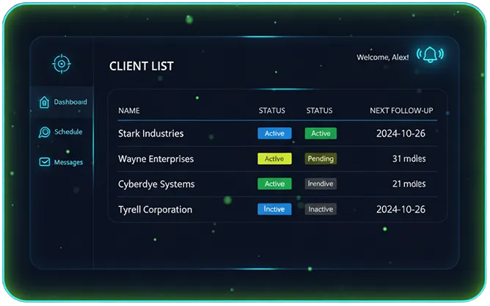Open the Dashboard sidebar item
The image size is (490, 306).
click(x=70, y=102)
